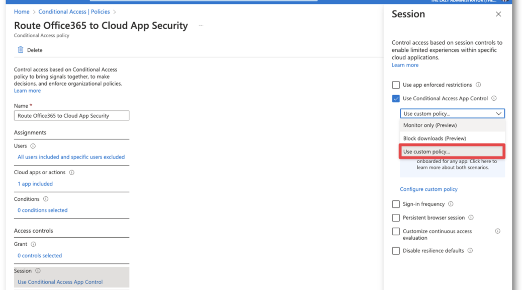Go to Home breadcrumb
This screenshot has width=522, height=290.
click(22, 12)
